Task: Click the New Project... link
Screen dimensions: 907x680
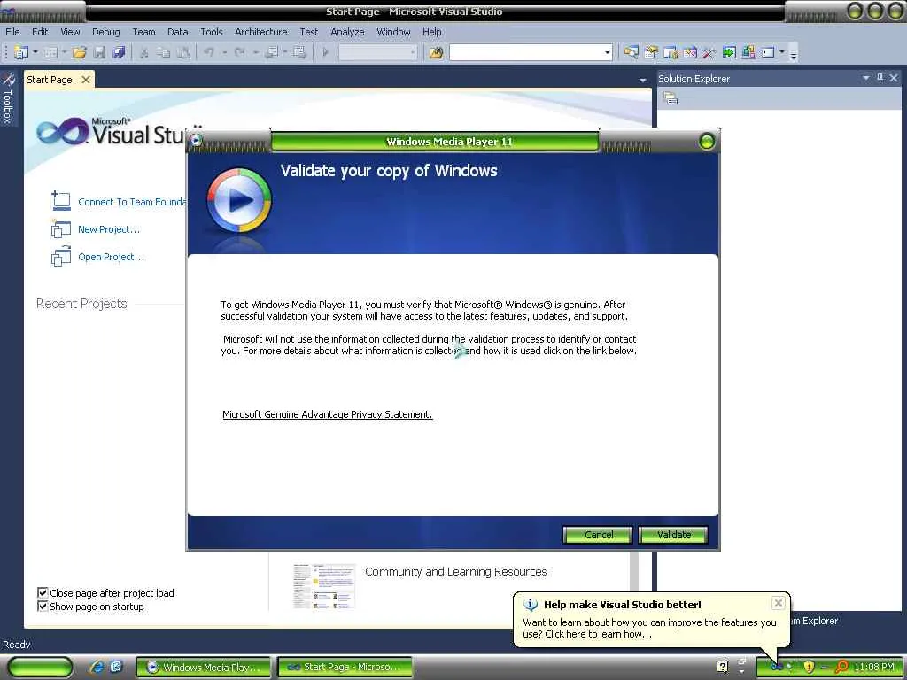Action: [x=109, y=229]
